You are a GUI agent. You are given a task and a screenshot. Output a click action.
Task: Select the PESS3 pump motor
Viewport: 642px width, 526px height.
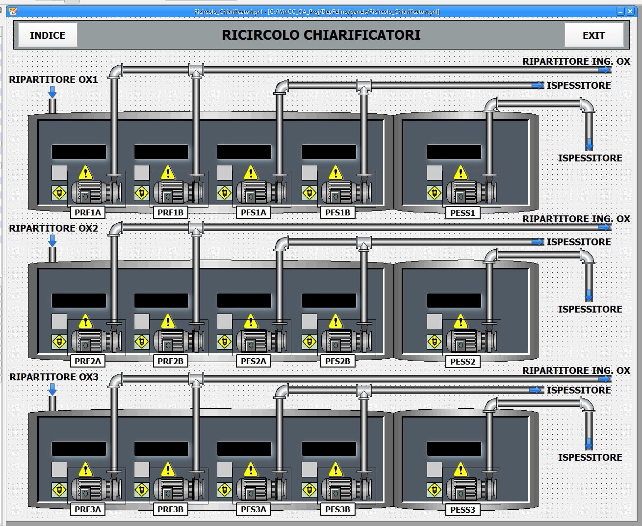tap(471, 488)
